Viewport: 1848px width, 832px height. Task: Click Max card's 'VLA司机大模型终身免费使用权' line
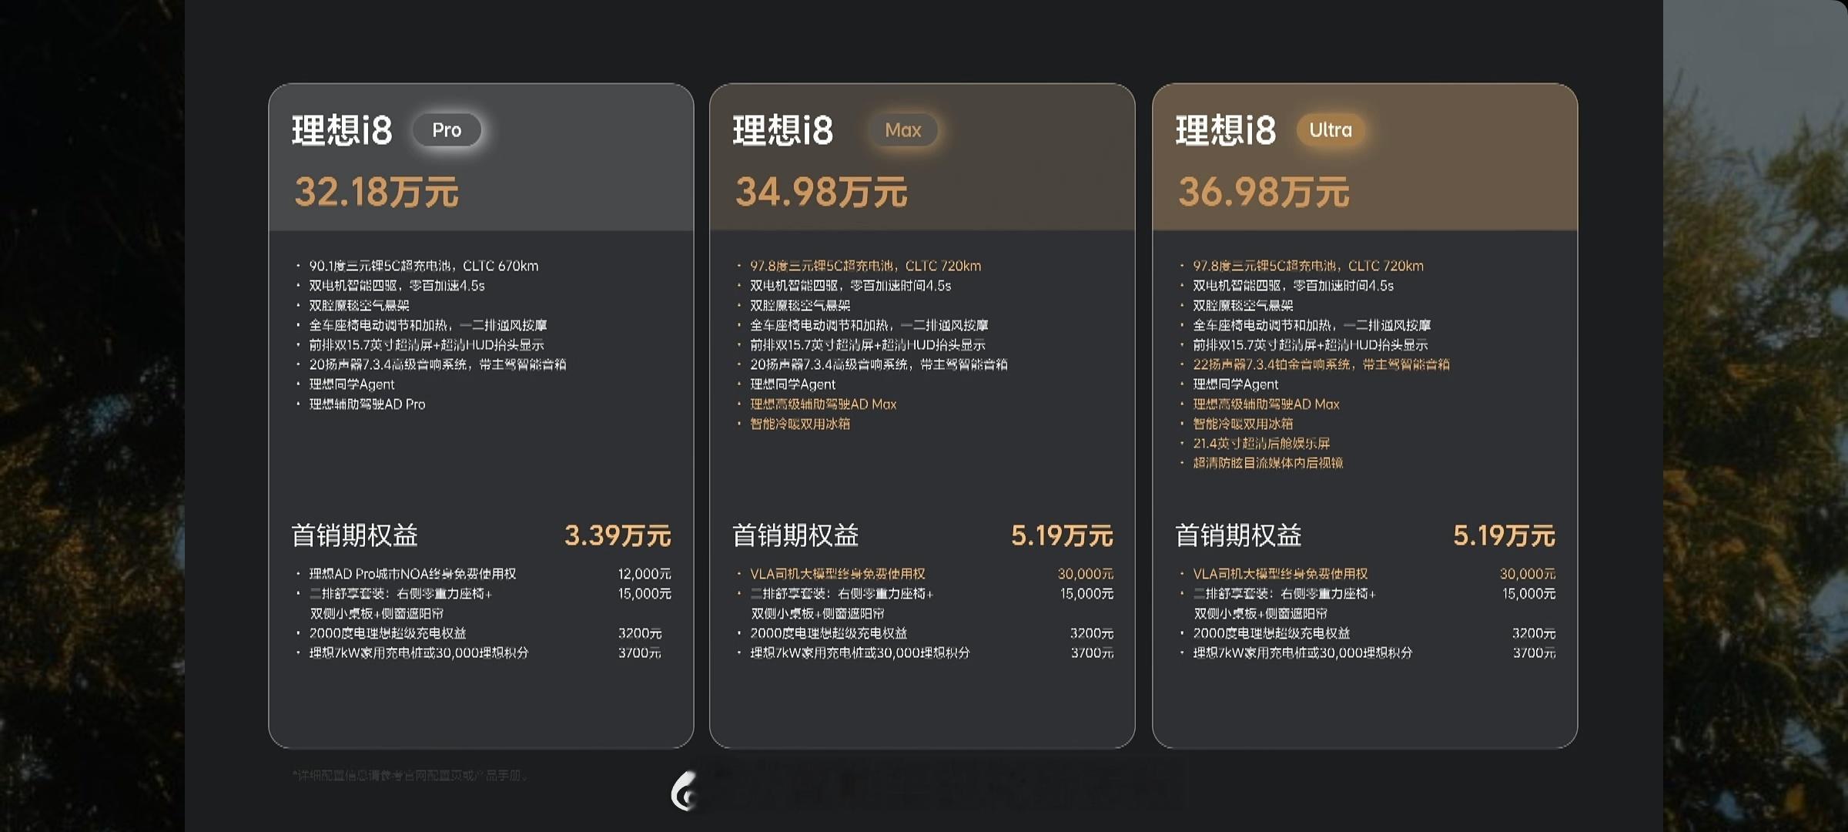click(x=838, y=574)
